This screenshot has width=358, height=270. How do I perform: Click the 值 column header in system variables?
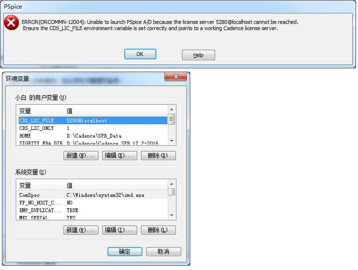pyautogui.click(x=117, y=185)
